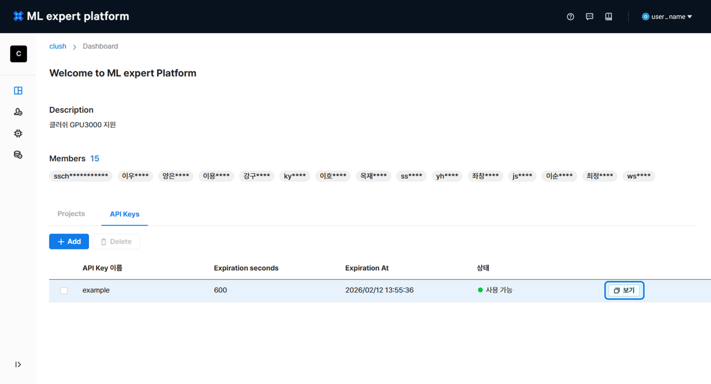Click the ML expert platform logo
Viewport: 711px width, 384px height.
point(71,16)
